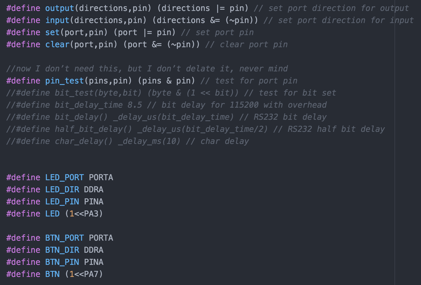Click the BTN_DIR identifier
The width and height of the screenshot is (421, 285).
62,250
